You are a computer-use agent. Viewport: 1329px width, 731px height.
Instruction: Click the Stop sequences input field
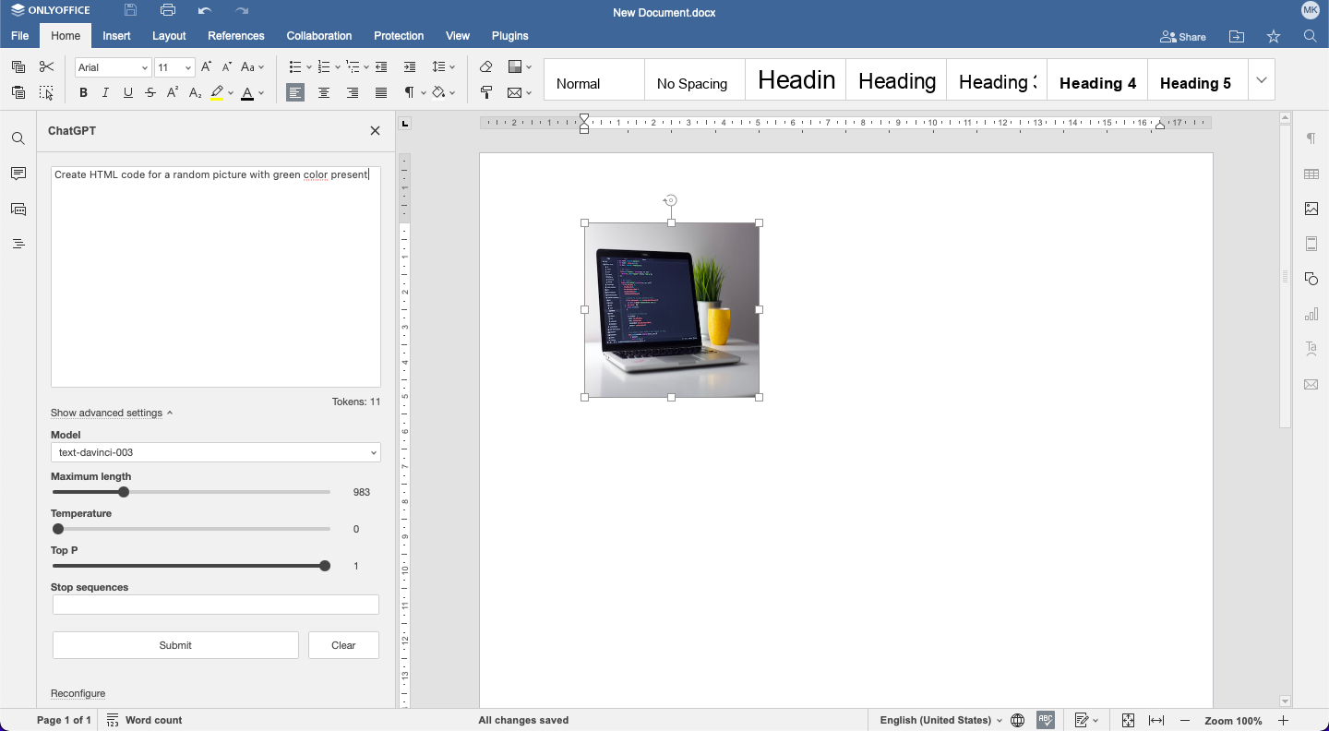pos(215,605)
